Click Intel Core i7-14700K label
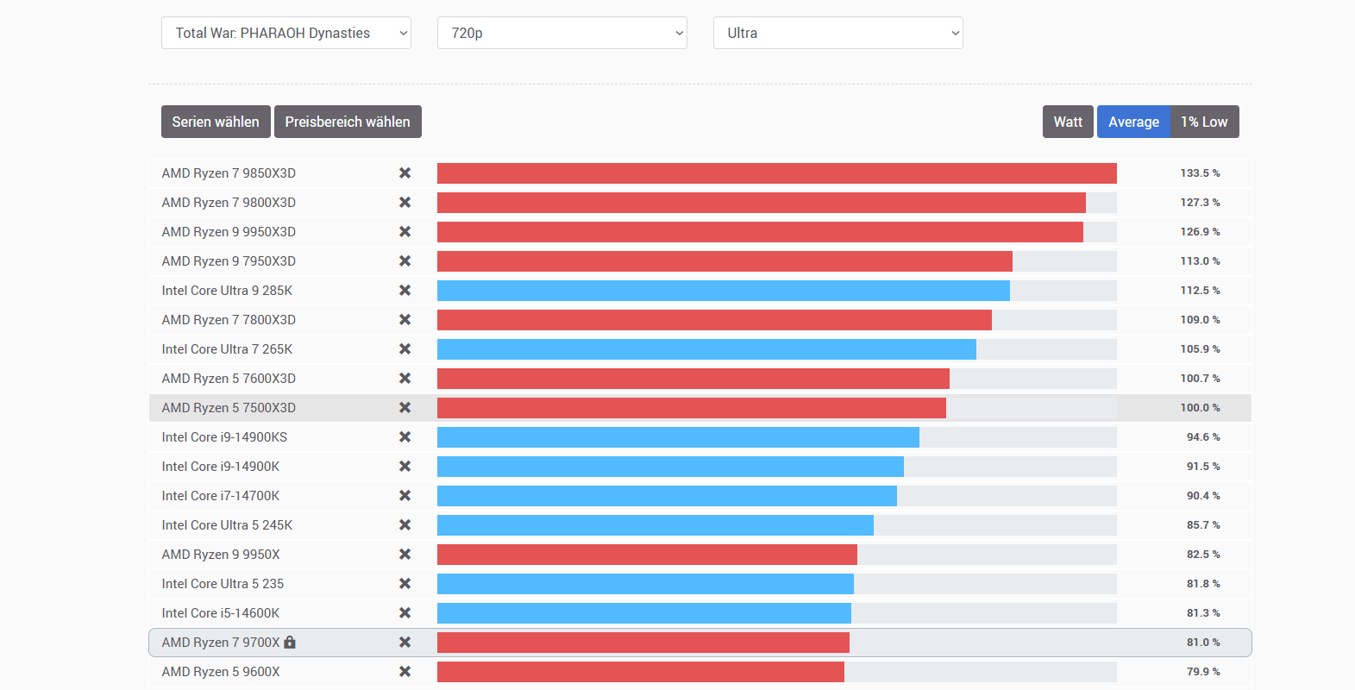 tap(221, 496)
